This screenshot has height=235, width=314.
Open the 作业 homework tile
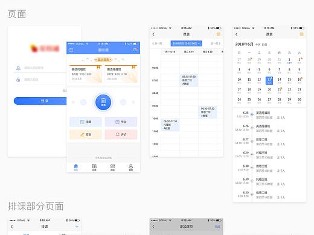[x=121, y=122]
